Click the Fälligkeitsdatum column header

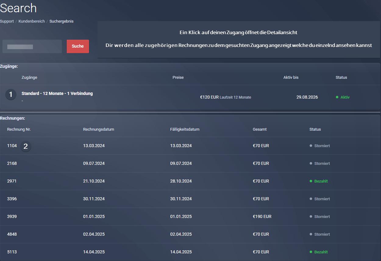185,129
